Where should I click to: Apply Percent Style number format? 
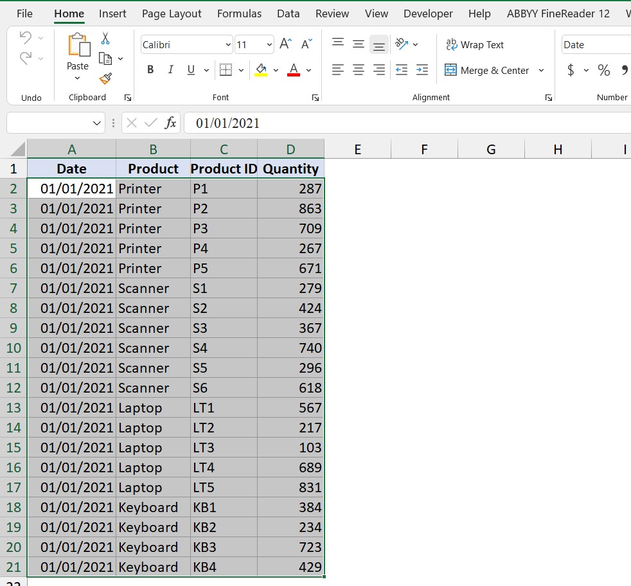click(604, 70)
